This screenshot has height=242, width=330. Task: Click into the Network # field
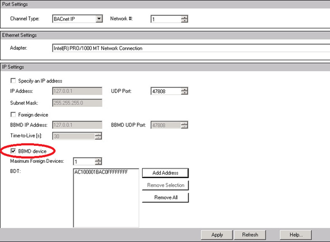point(166,19)
